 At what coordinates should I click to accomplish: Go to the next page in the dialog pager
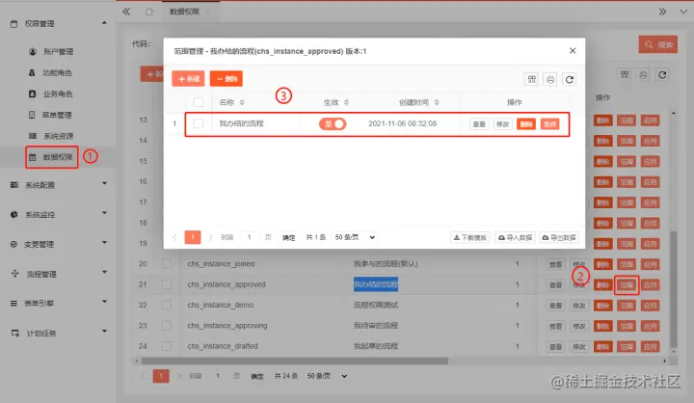tap(210, 237)
